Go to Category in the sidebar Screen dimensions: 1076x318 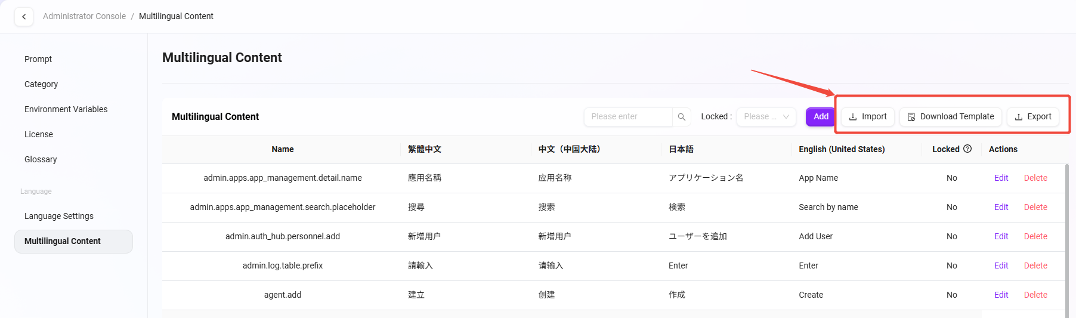[x=41, y=84]
